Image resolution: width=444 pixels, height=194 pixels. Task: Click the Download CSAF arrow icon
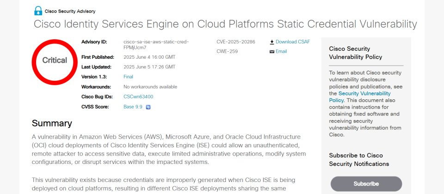(x=272, y=42)
